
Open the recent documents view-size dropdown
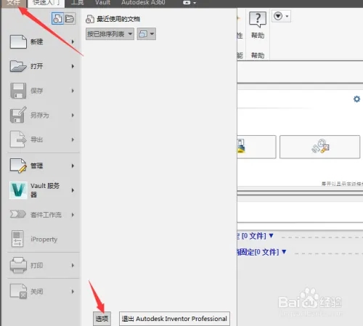coord(147,34)
